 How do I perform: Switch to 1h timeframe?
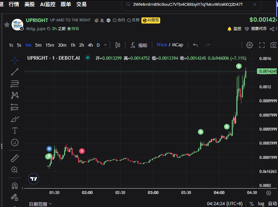click(73, 45)
